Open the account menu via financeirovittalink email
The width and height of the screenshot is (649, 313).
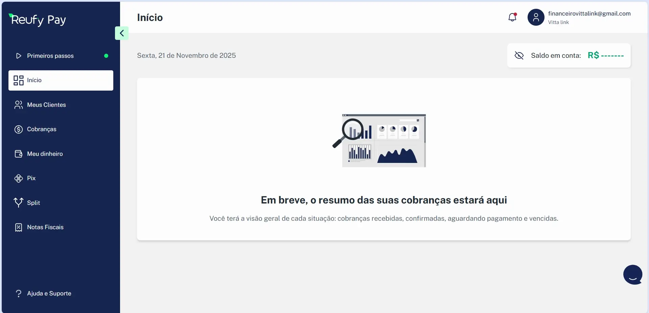point(589,14)
